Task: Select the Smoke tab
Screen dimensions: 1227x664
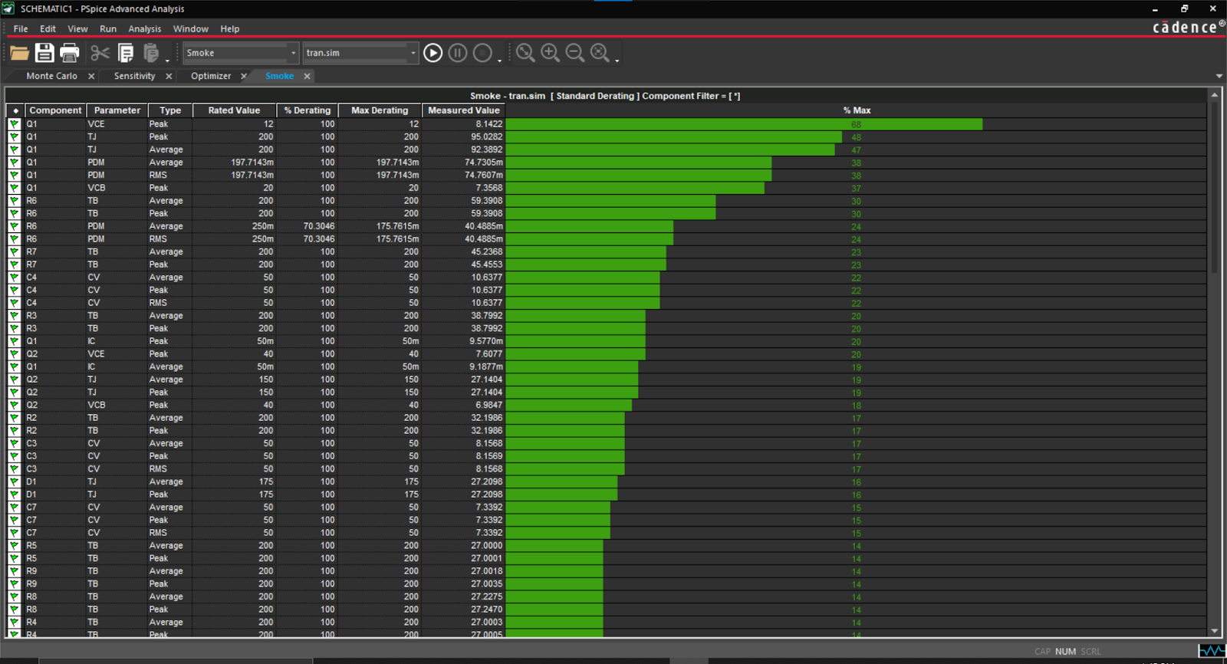Action: (x=279, y=76)
